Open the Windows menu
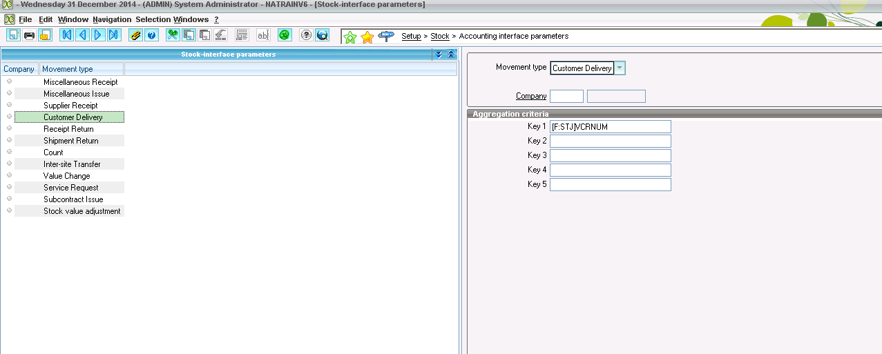 click(191, 19)
